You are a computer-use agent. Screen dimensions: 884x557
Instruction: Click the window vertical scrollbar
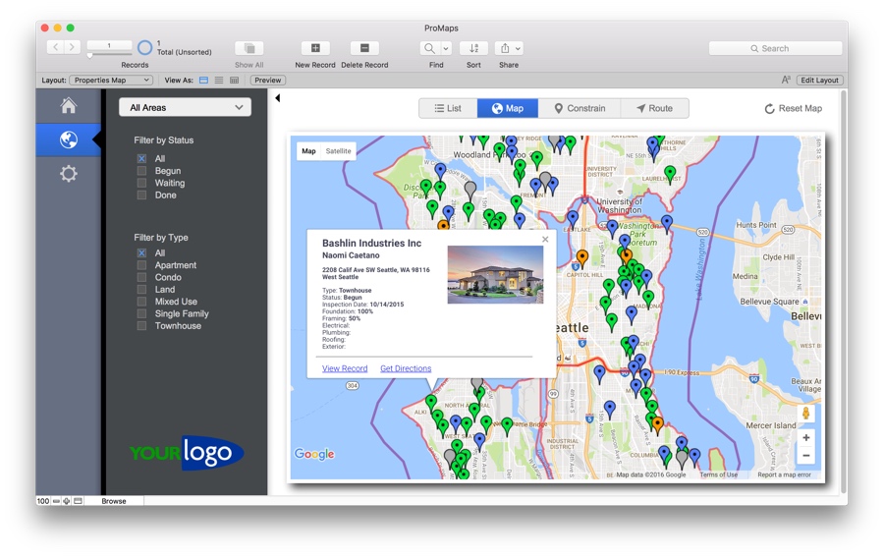(844, 291)
